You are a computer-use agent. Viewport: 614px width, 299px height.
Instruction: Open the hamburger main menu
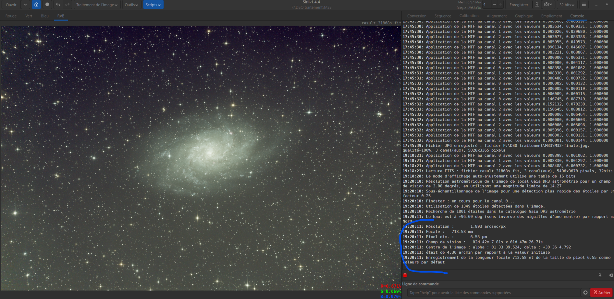584,5
